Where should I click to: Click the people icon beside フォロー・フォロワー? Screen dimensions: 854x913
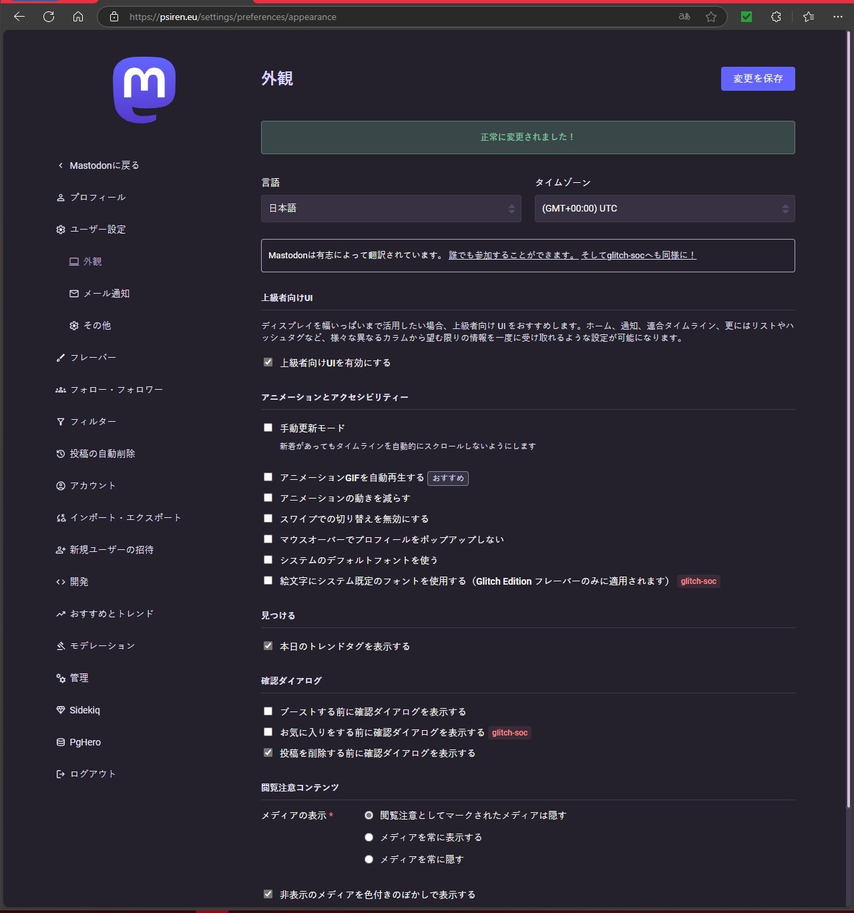61,390
